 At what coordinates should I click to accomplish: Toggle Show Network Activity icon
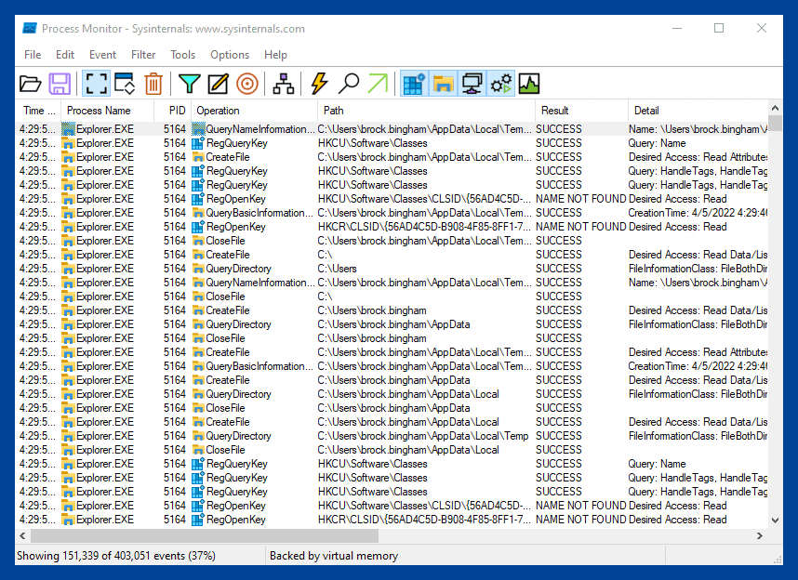[472, 84]
